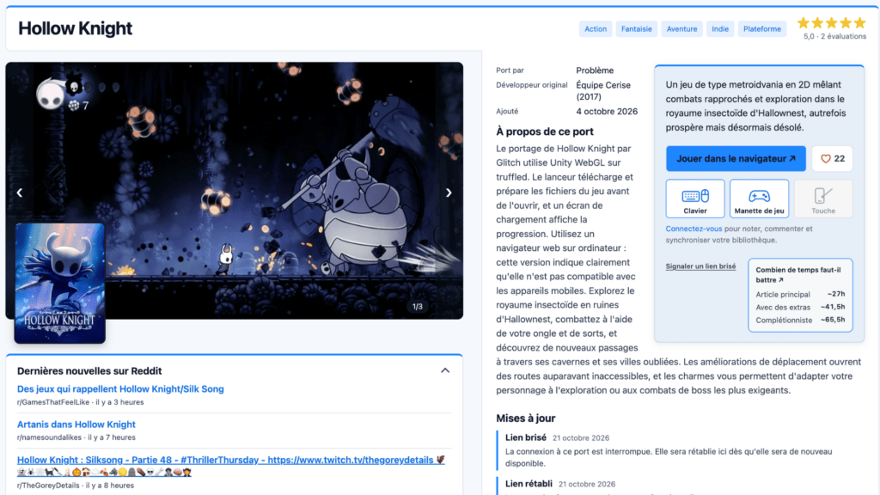
Task: Click the Lien brisé update heading
Action: coord(525,437)
